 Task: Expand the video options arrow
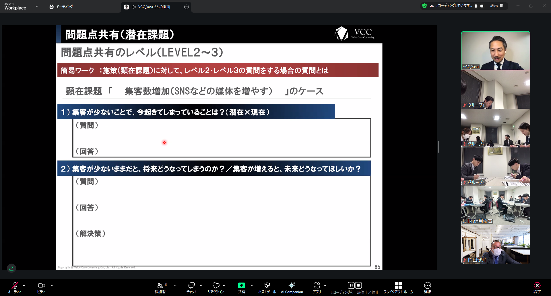(52, 285)
